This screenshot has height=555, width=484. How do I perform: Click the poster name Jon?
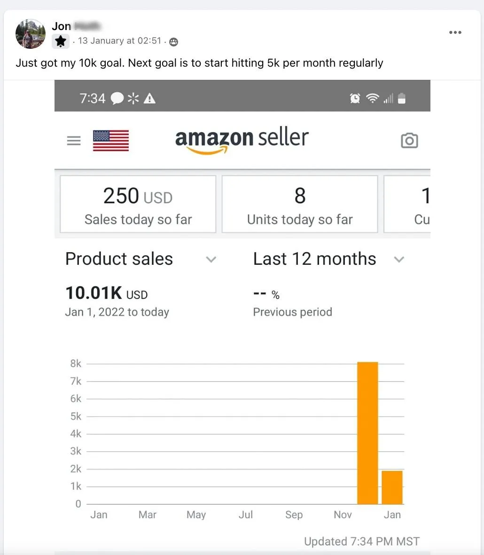tap(62, 26)
